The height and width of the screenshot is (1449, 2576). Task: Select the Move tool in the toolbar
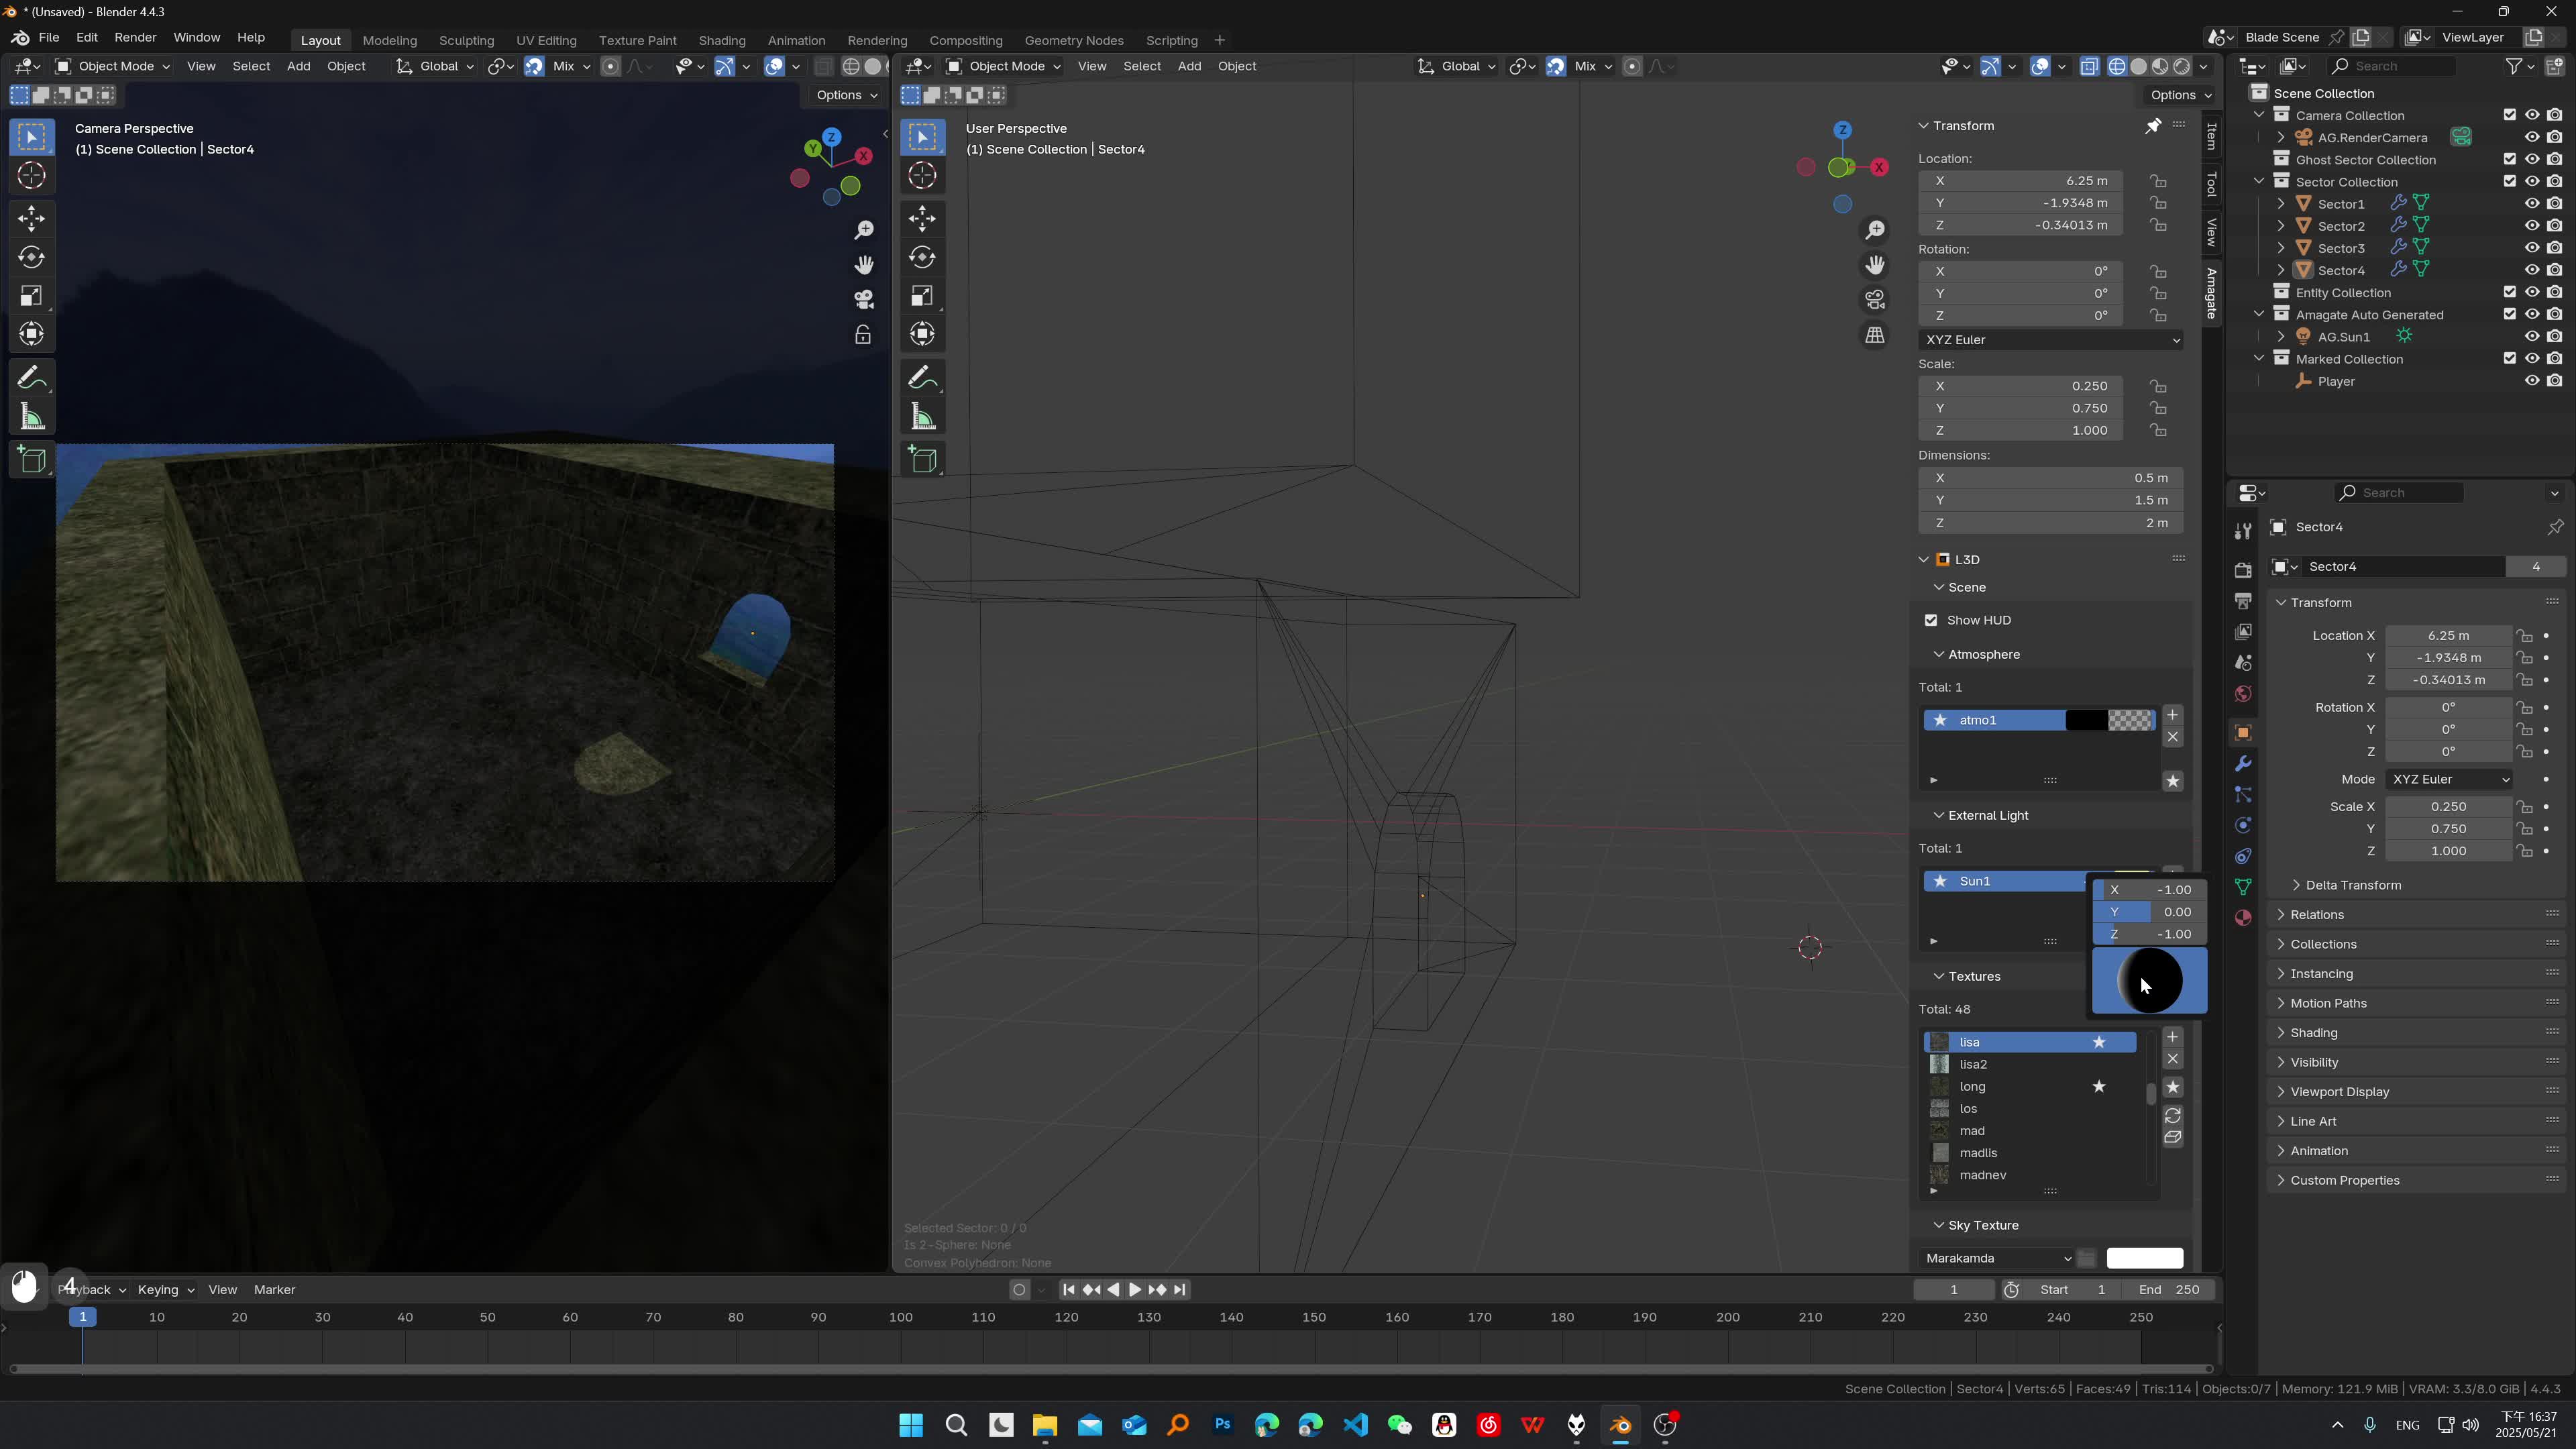(31, 219)
